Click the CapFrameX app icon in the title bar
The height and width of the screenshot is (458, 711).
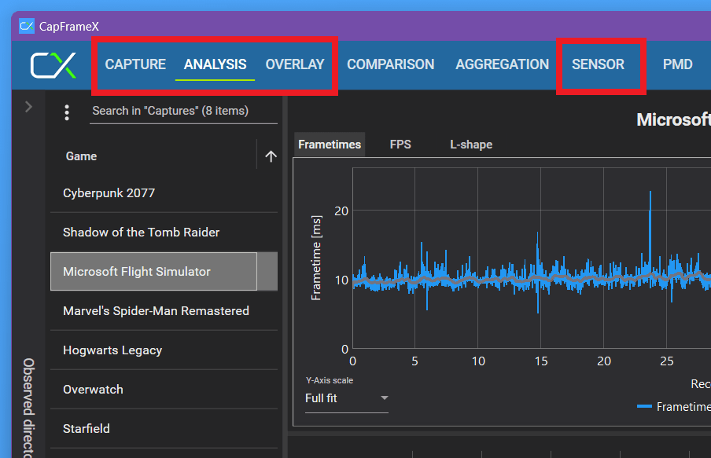point(27,26)
